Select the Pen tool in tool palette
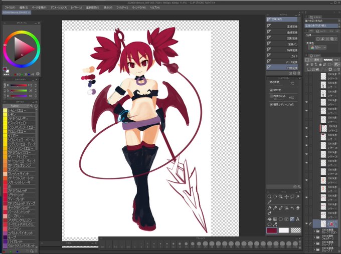Viewport: 341px width, 254px height. pyautogui.click(x=269, y=208)
